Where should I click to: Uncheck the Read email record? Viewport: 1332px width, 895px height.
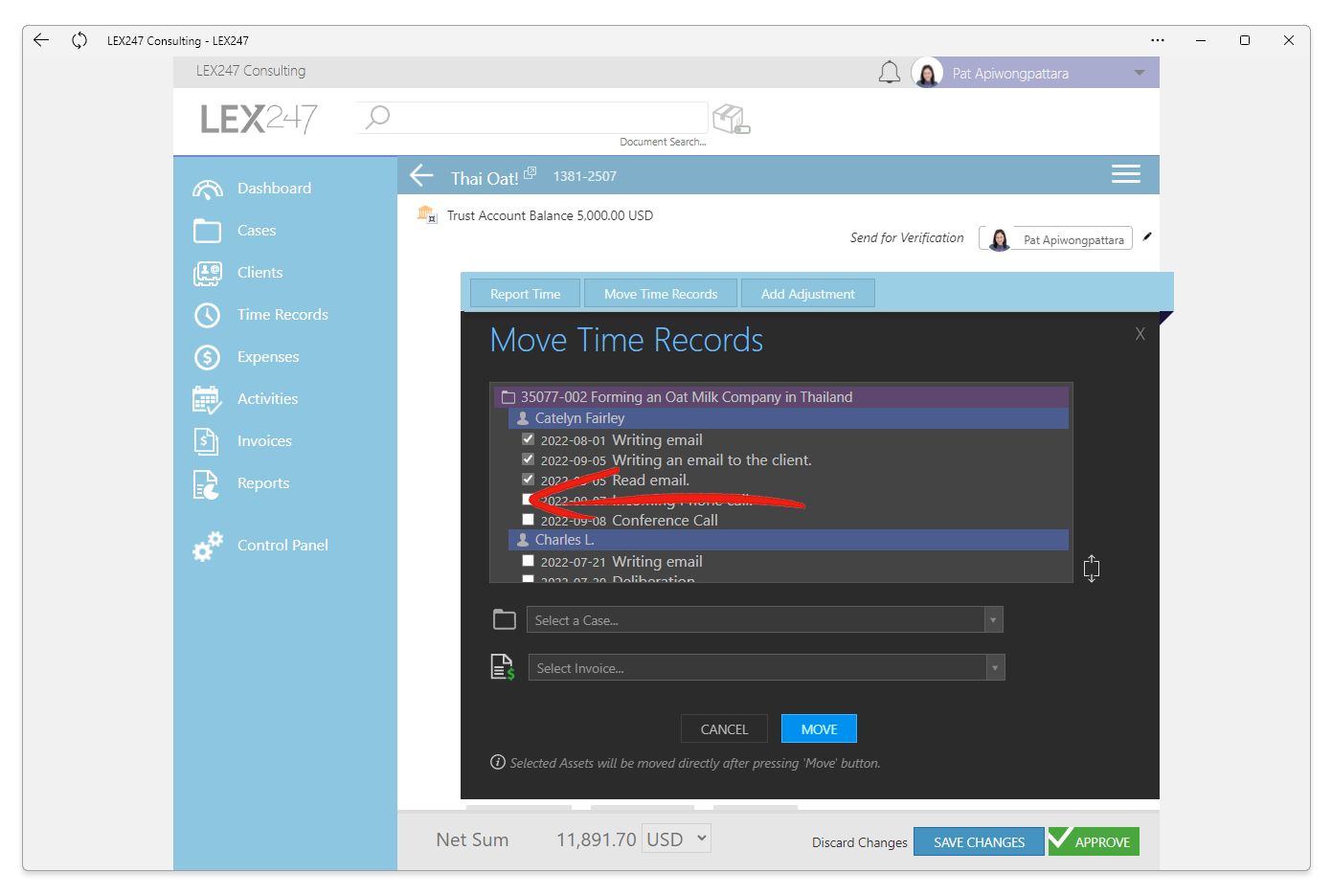[x=528, y=480]
